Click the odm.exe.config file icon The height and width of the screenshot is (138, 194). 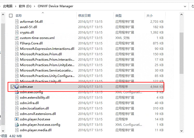click(17, 92)
